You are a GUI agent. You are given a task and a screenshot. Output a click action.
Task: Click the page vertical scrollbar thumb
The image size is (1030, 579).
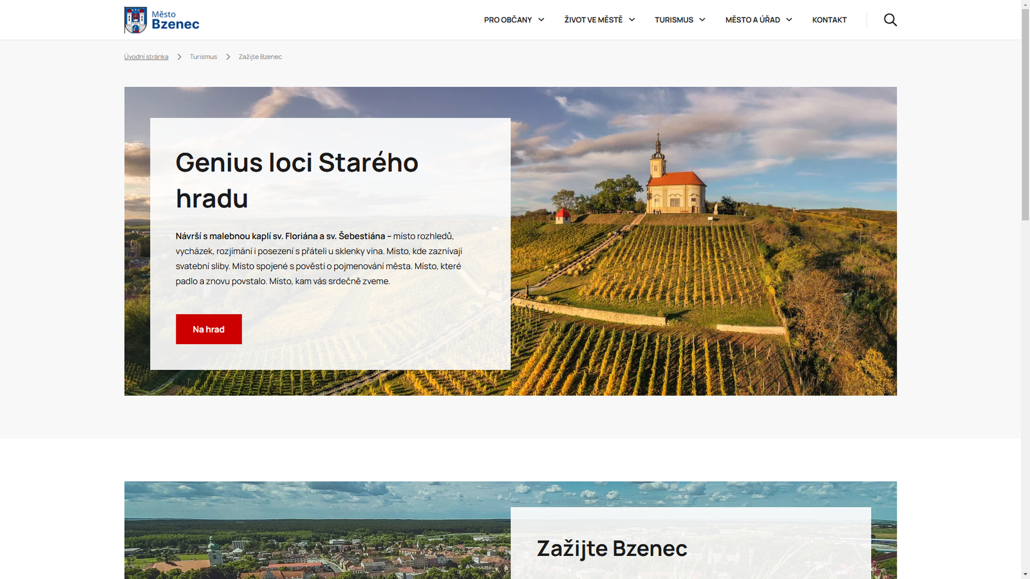coord(1025,115)
